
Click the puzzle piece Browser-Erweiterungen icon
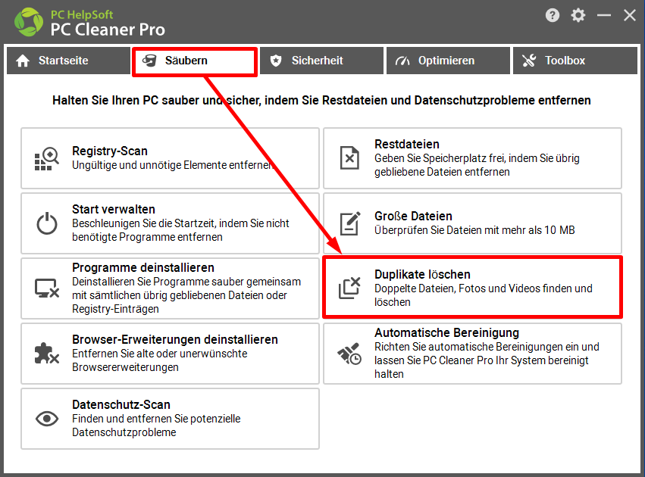tap(46, 354)
